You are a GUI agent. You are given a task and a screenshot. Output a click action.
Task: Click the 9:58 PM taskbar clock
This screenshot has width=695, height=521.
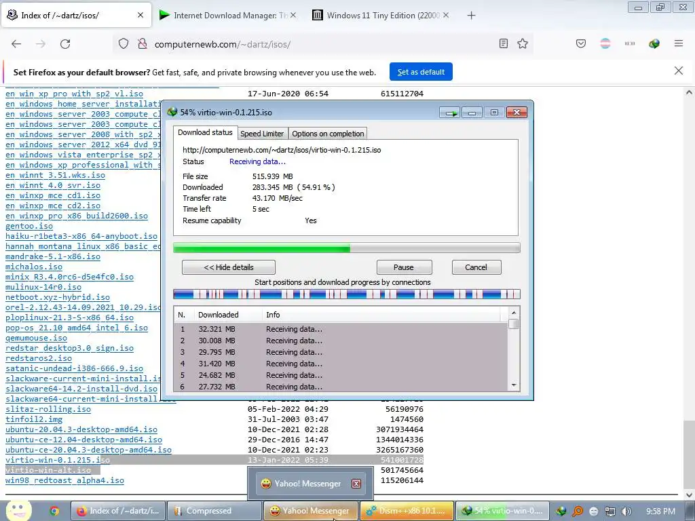click(x=660, y=512)
